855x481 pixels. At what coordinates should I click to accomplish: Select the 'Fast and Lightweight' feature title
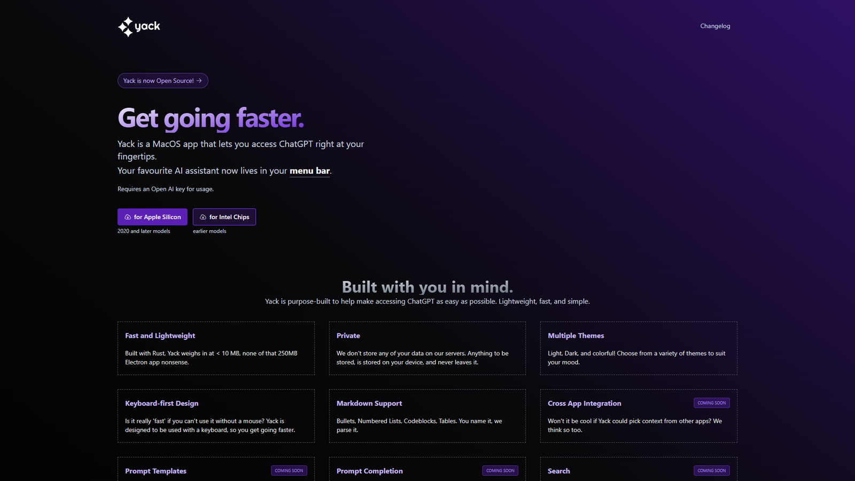[160, 336]
